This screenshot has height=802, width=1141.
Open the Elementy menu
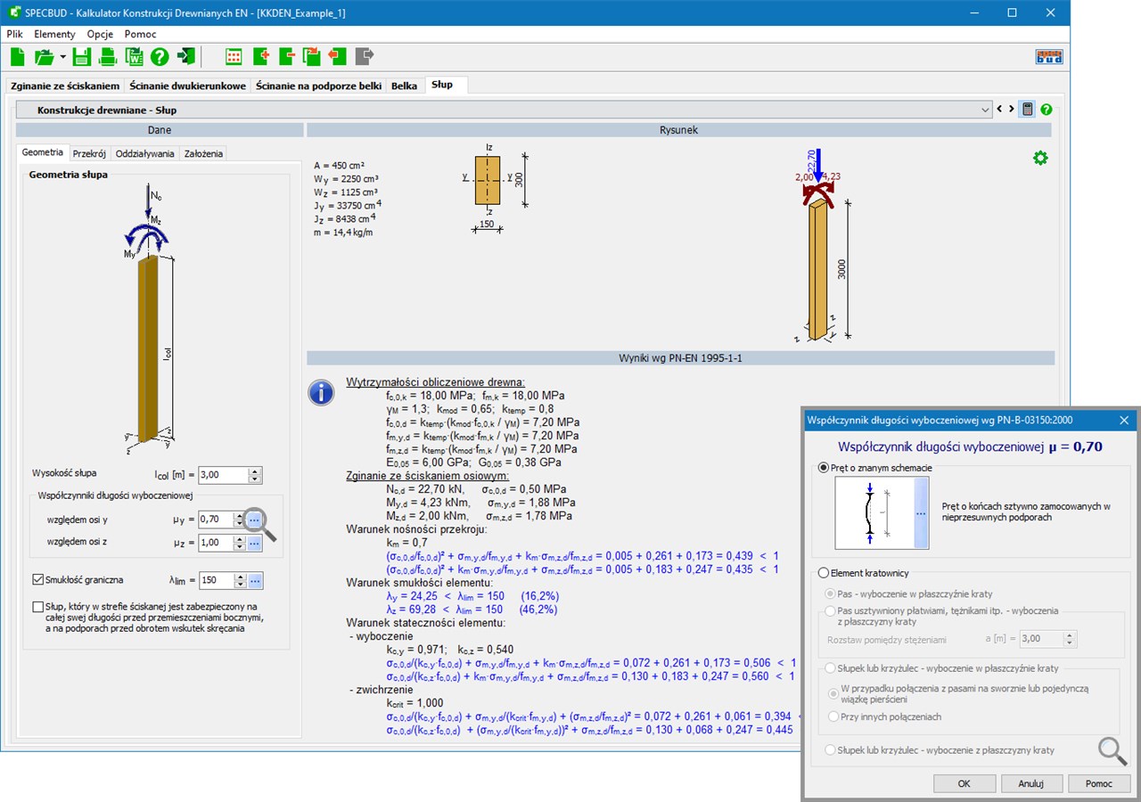click(55, 34)
